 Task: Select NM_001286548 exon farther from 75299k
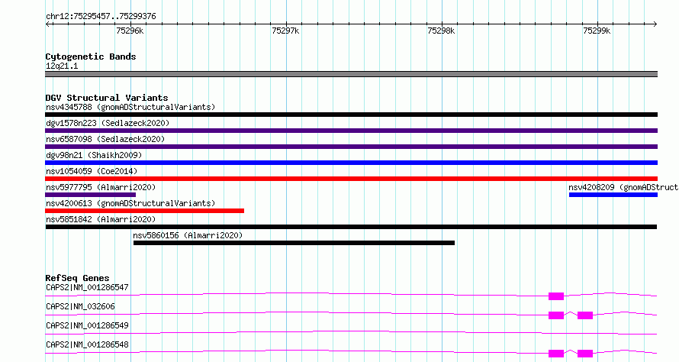(556, 354)
